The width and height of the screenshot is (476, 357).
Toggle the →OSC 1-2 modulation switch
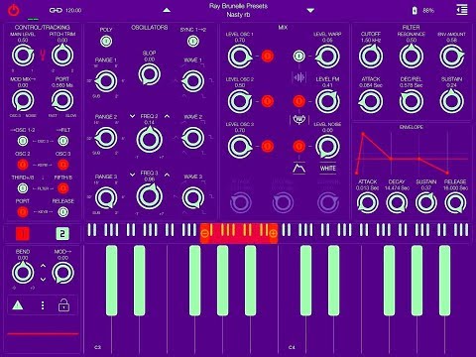pyautogui.click(x=23, y=141)
